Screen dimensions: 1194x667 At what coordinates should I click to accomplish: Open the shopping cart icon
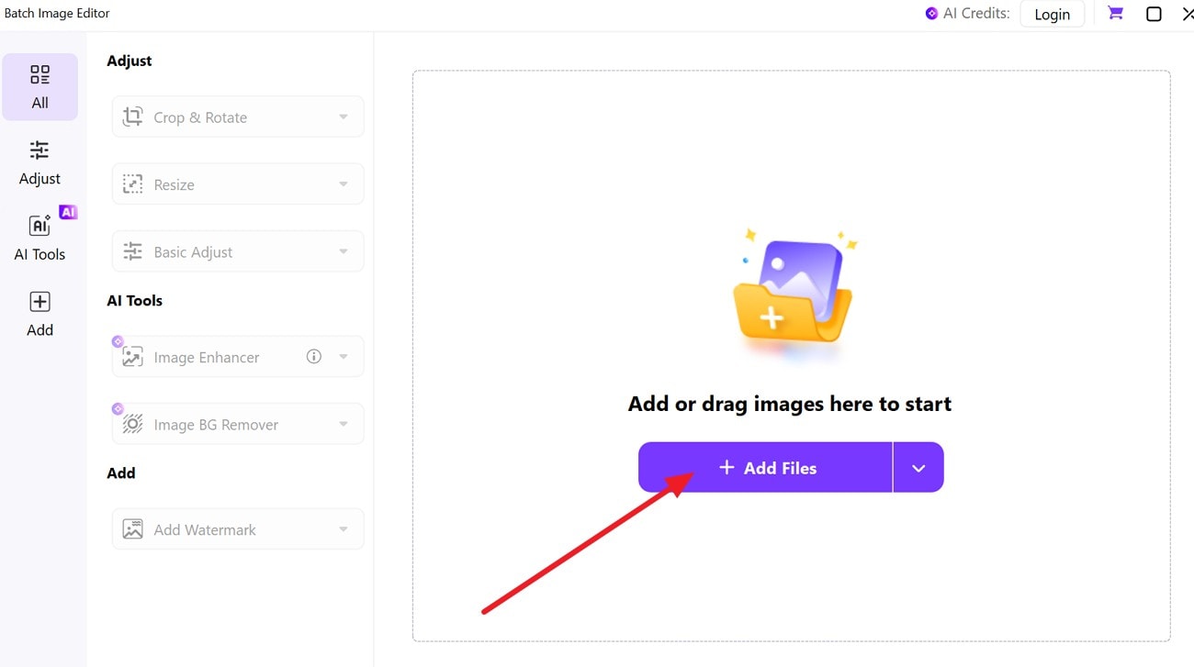(1113, 13)
